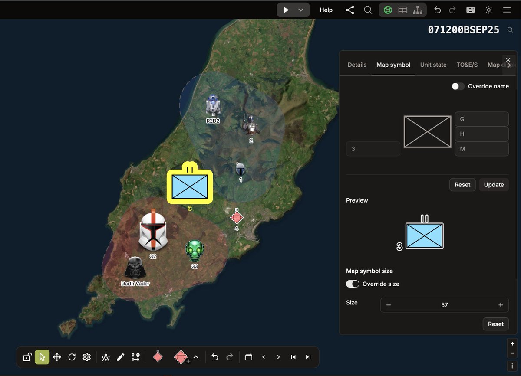Screen dimensions: 521x376
Task: Click the Update button
Action: point(494,185)
